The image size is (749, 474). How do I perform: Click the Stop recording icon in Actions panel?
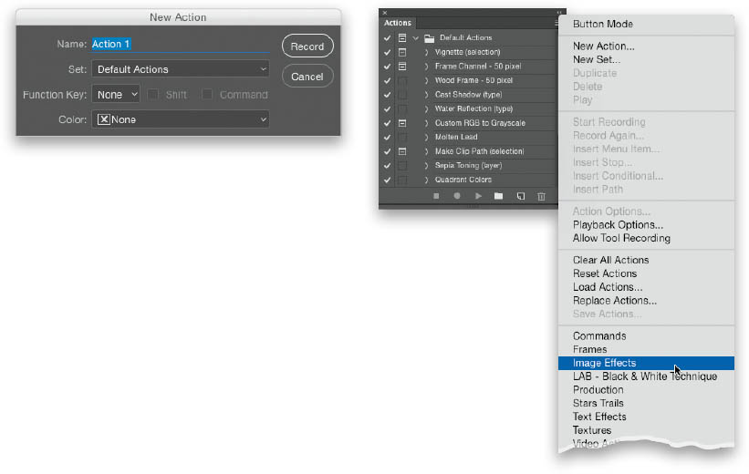pyautogui.click(x=436, y=196)
